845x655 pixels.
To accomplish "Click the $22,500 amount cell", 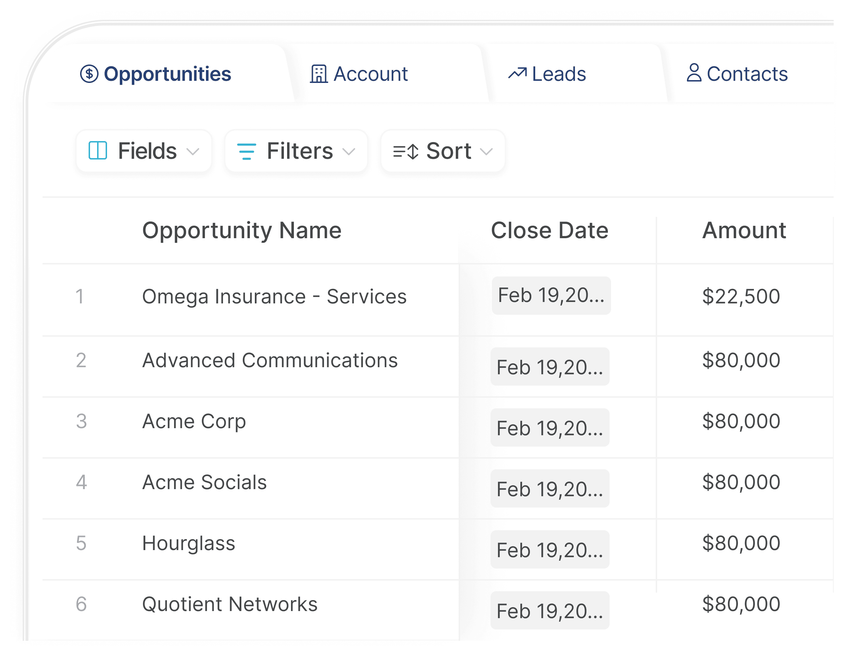I will pos(741,297).
